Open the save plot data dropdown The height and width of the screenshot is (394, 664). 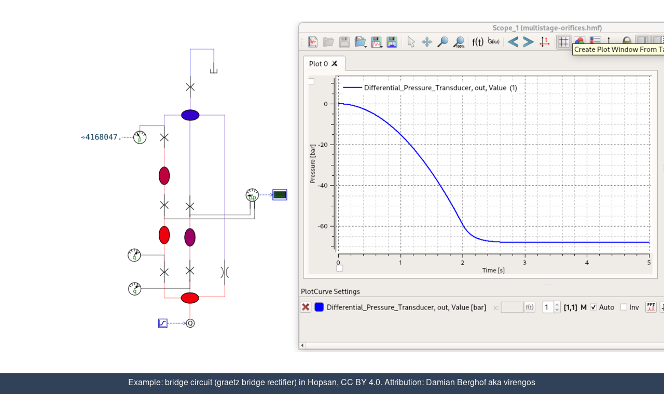pyautogui.click(x=377, y=42)
